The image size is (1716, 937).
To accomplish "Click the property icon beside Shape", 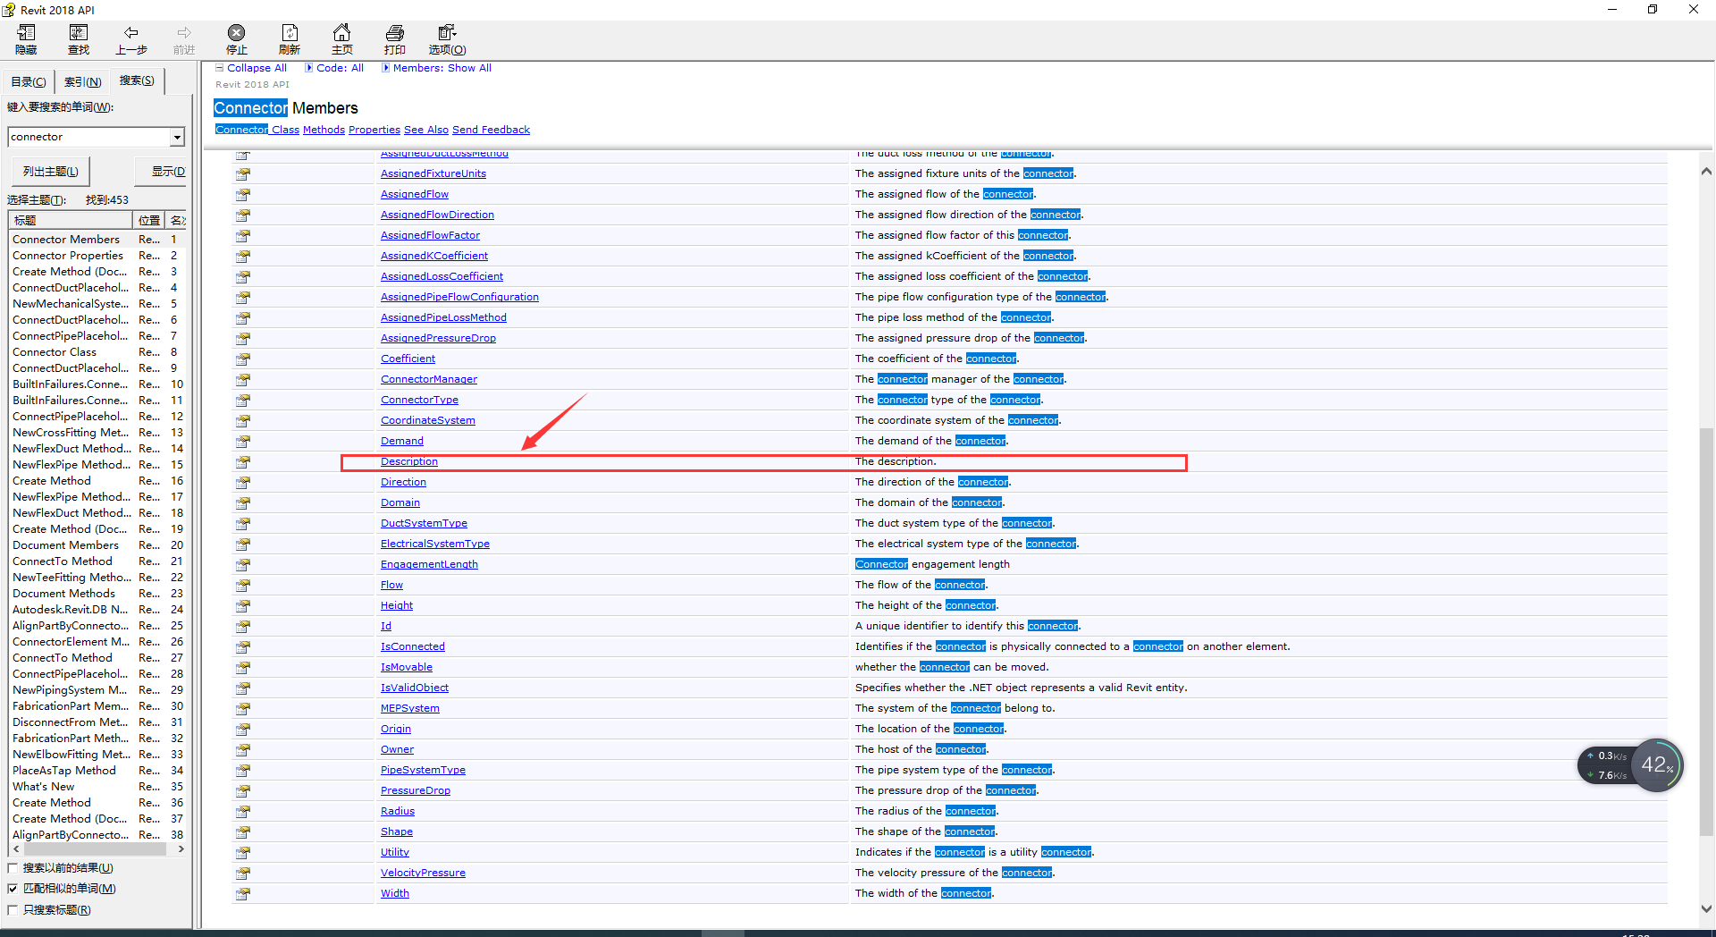I will pos(243,831).
